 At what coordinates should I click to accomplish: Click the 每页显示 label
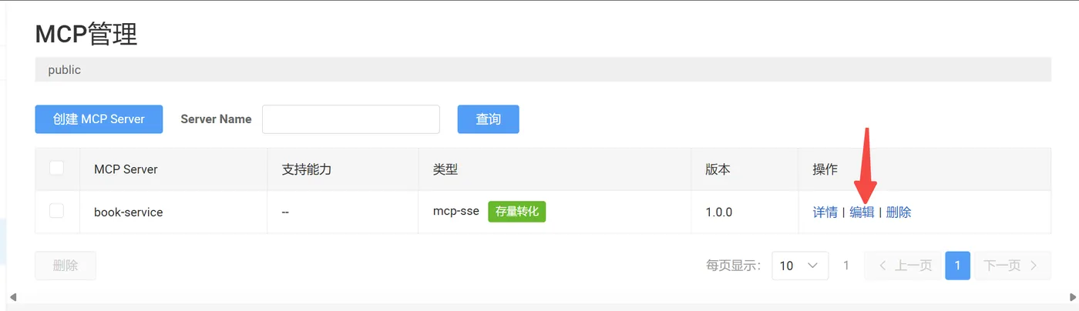[x=734, y=266]
